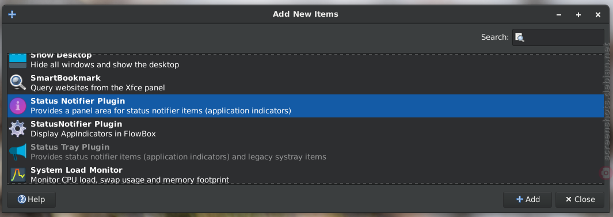The height and width of the screenshot is (217, 613).
Task: Add the selected plugin to the panel
Action: tap(527, 199)
